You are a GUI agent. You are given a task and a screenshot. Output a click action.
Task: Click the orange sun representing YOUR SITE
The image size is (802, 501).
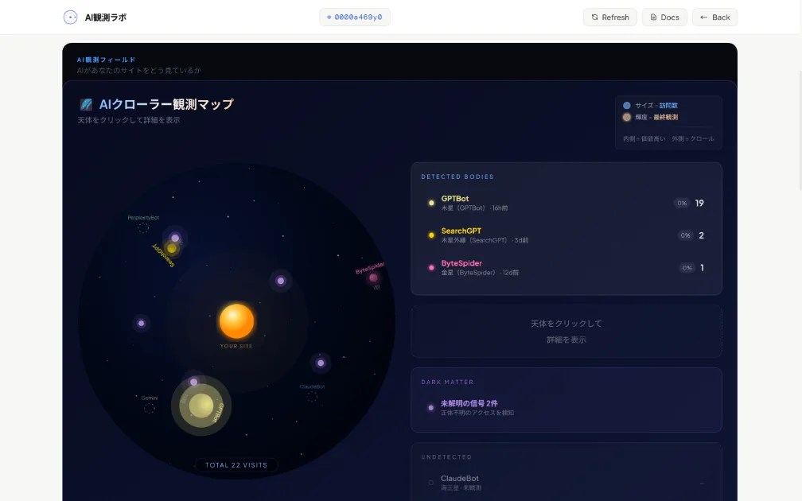pos(237,320)
